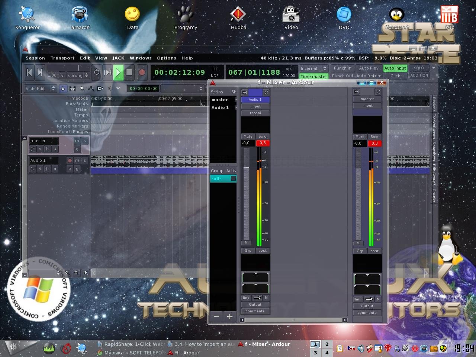Mute the Audio 1 mixer strip

pos(248,136)
